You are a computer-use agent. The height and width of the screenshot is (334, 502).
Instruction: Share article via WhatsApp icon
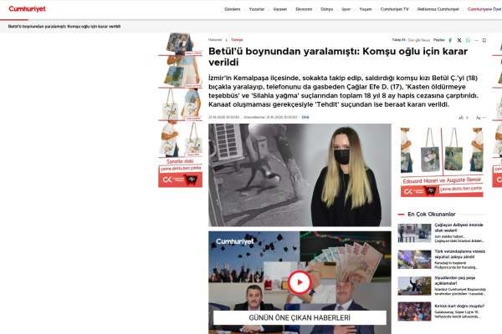click(x=468, y=40)
